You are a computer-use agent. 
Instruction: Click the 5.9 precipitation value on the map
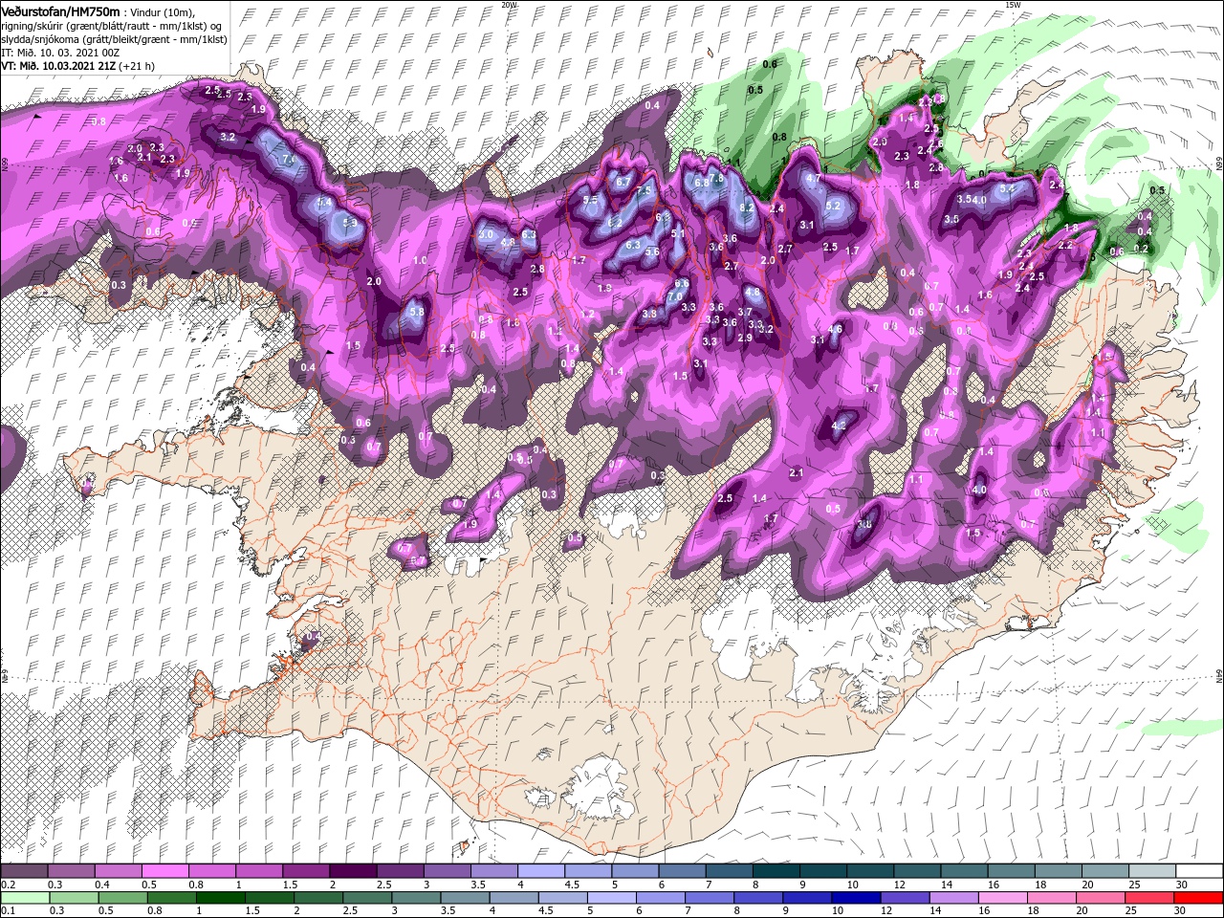pos(350,223)
